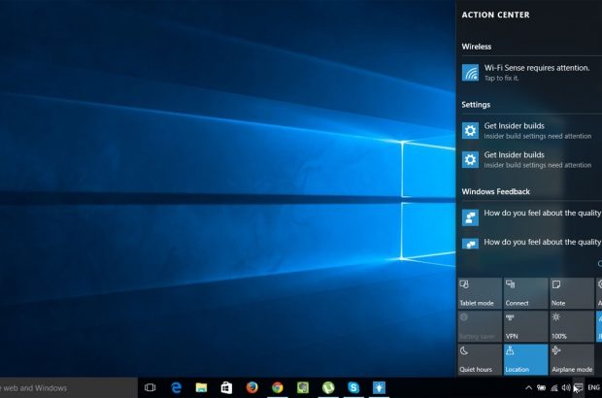Viewport: 602px width, 398px height.
Task: Disable the Location quick action
Action: pyautogui.click(x=525, y=359)
